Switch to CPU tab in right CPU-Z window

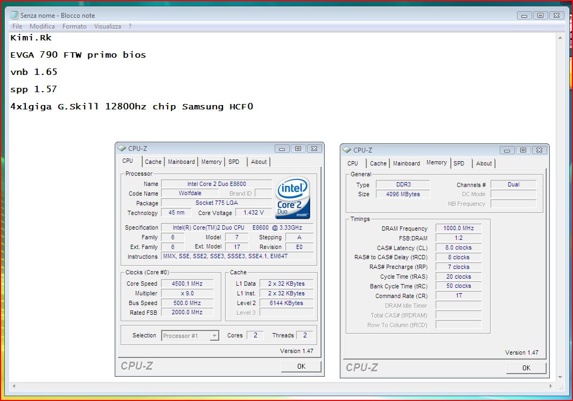pyautogui.click(x=353, y=163)
